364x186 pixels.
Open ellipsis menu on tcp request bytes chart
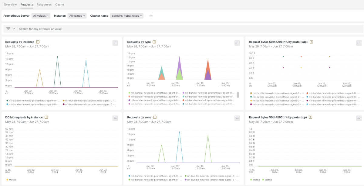click(x=359, y=118)
